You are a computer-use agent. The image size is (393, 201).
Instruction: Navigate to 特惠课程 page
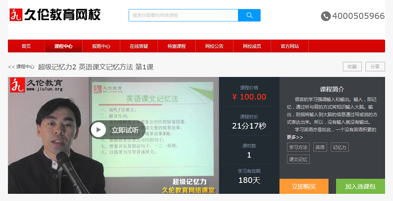(177, 46)
